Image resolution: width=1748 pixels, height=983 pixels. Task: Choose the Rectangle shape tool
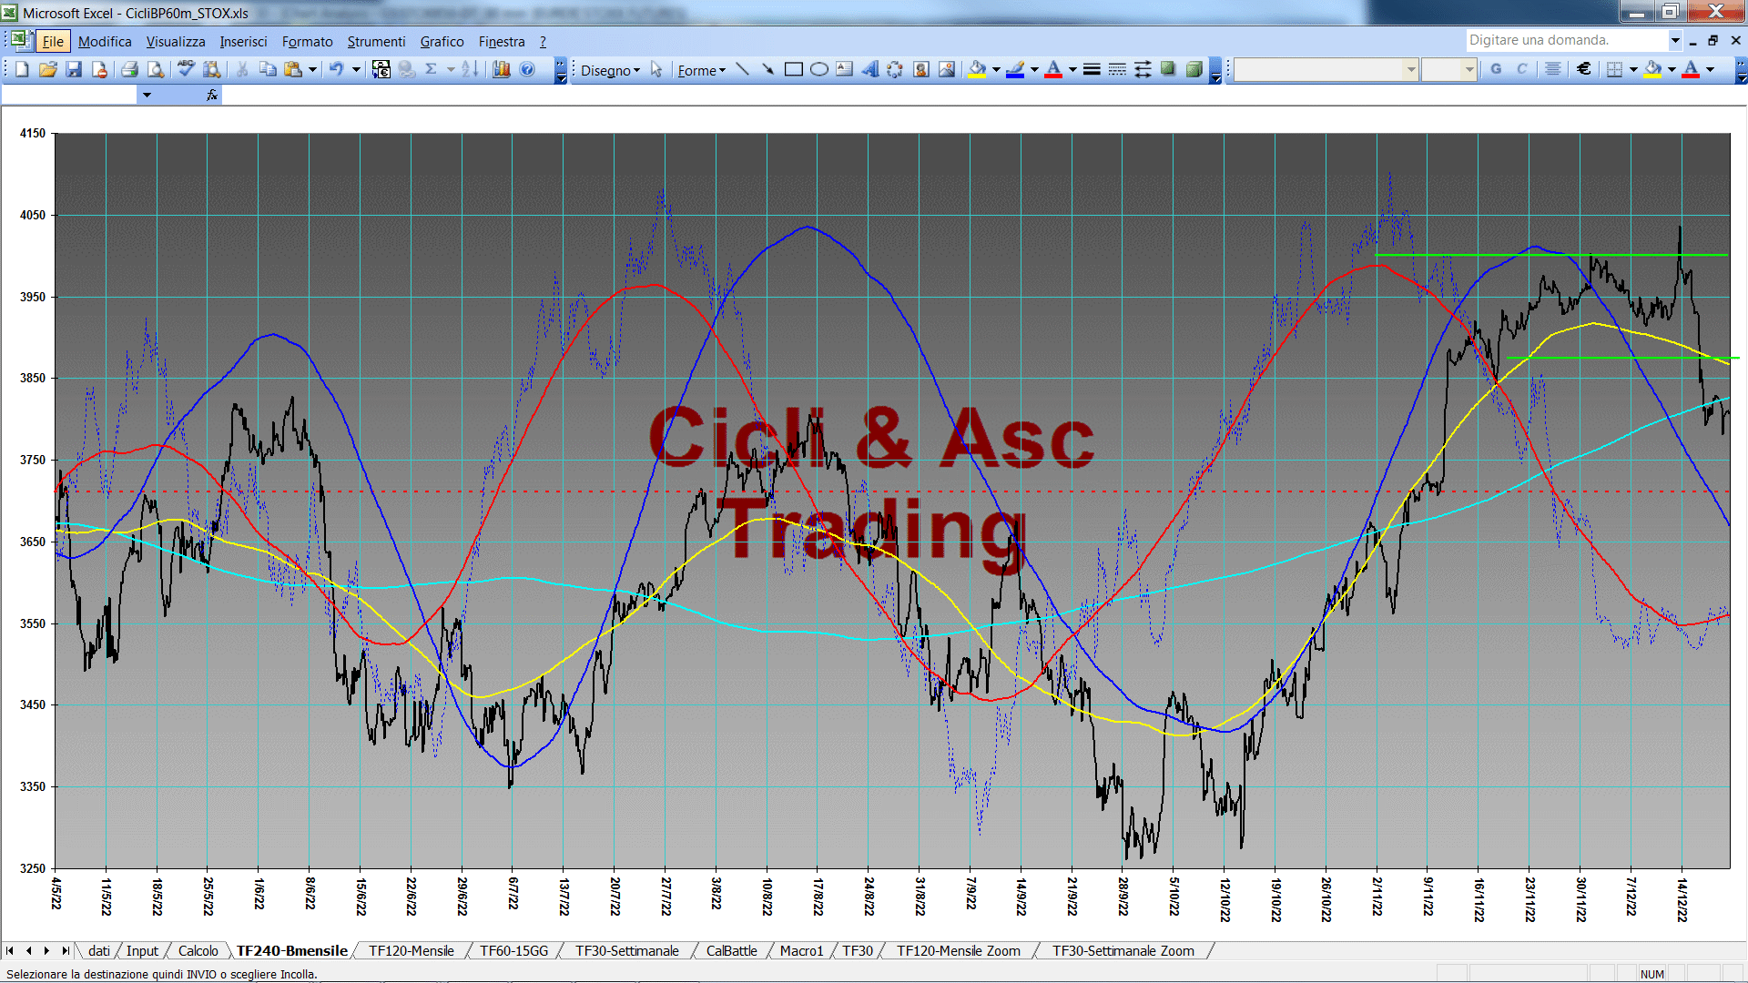click(x=793, y=69)
